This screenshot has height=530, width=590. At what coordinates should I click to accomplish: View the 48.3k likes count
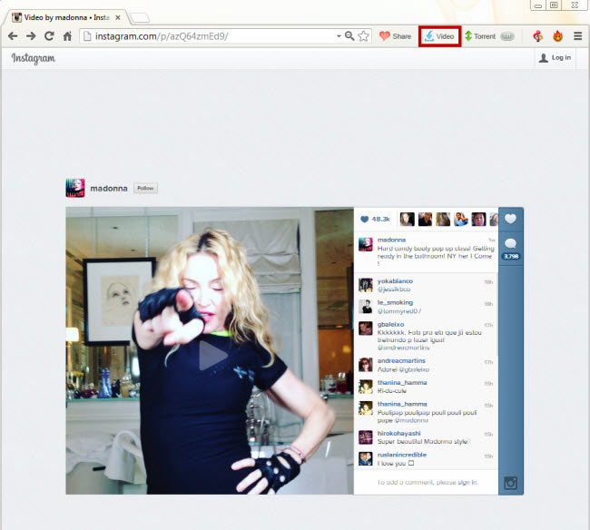coord(375,219)
